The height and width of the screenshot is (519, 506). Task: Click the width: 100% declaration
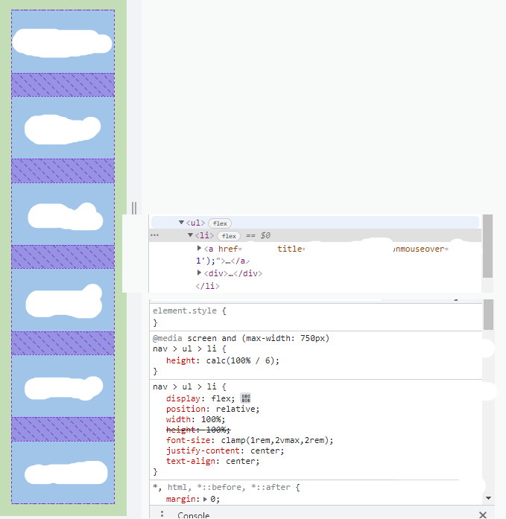[195, 419]
